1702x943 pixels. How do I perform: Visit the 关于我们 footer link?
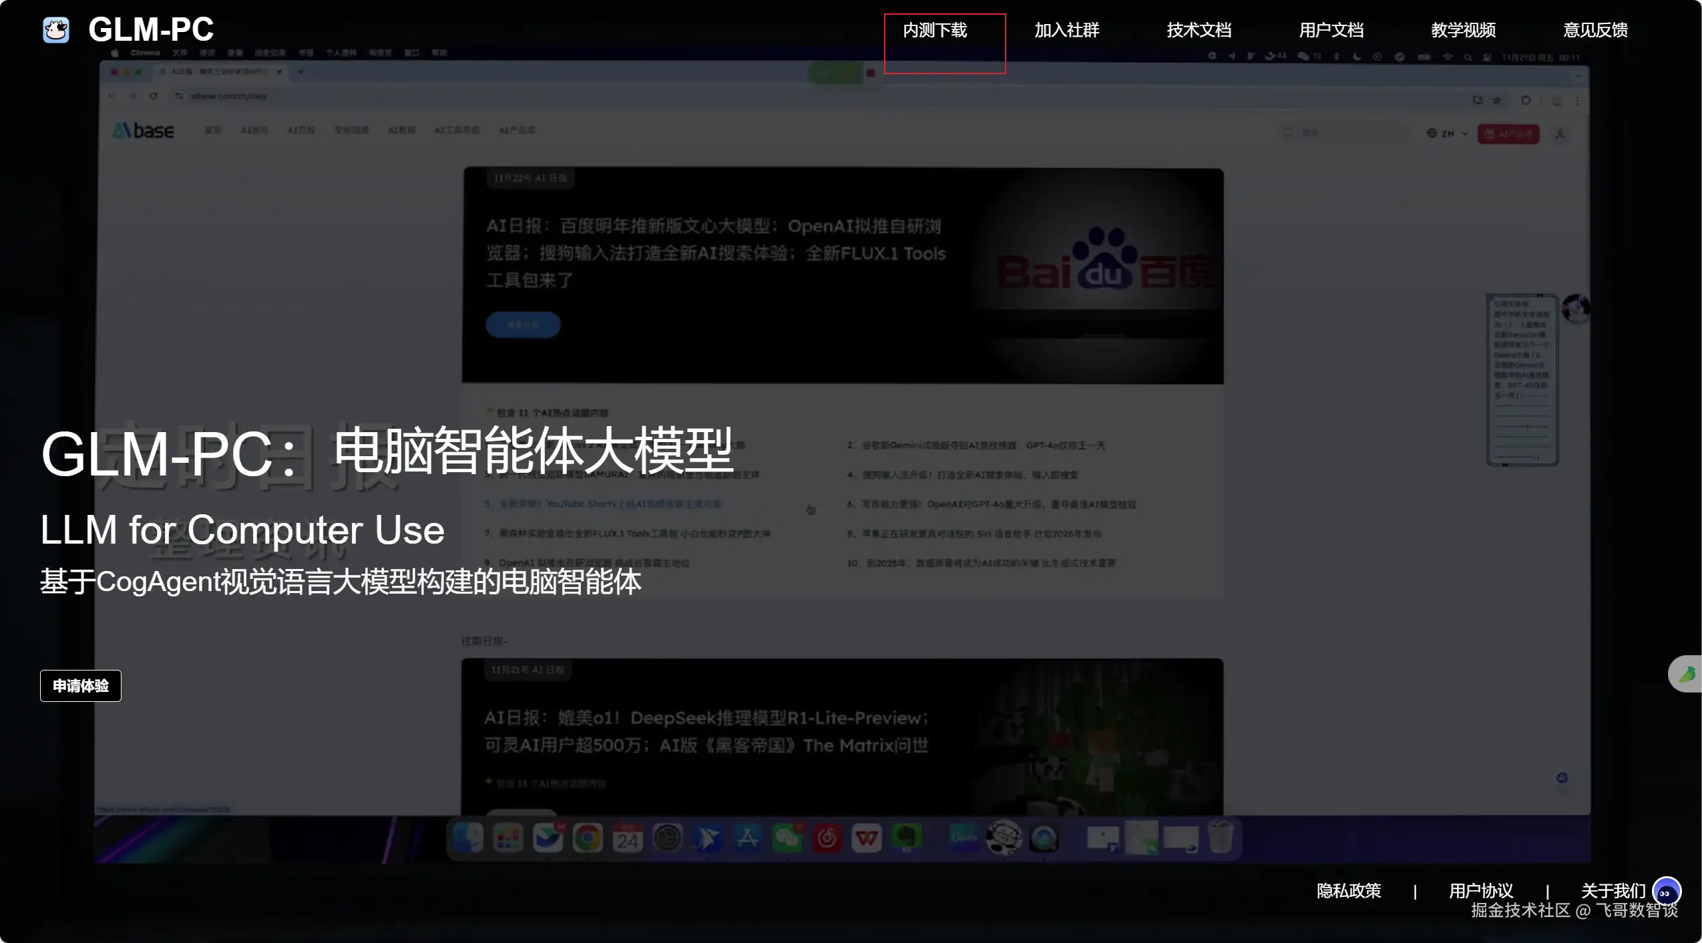[1613, 891]
